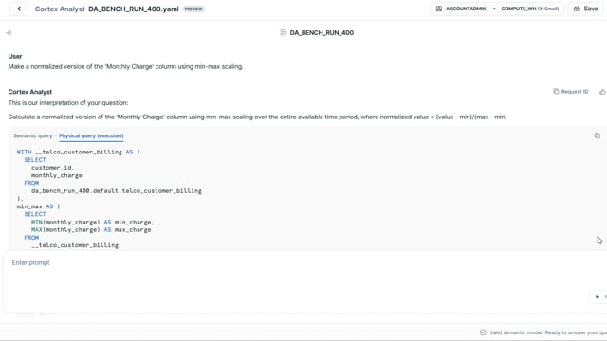Click the DA_BENCH_RUN_400.yaml file title
The width and height of the screenshot is (607, 341).
(134, 9)
